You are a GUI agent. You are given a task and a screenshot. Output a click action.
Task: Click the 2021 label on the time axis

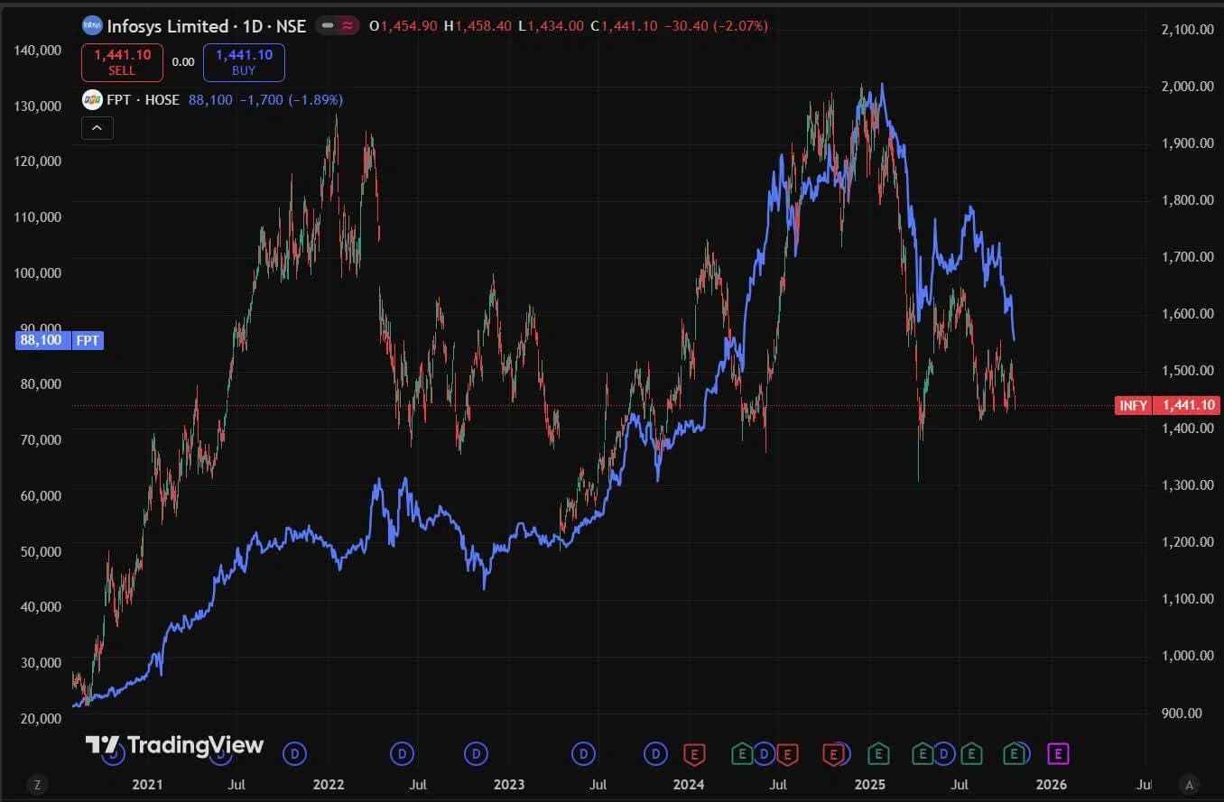click(x=147, y=784)
